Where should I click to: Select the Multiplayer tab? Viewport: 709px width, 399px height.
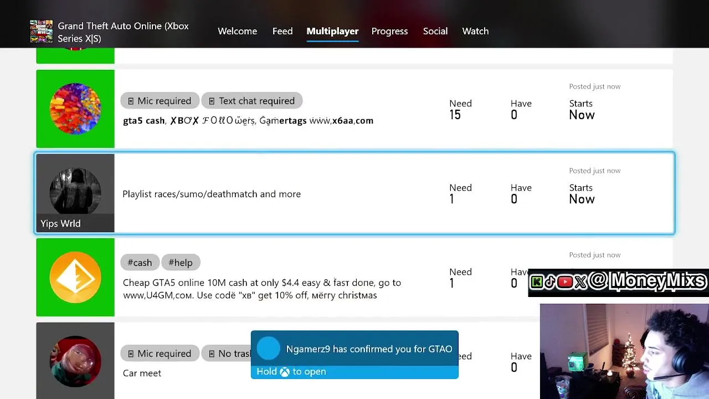(332, 31)
